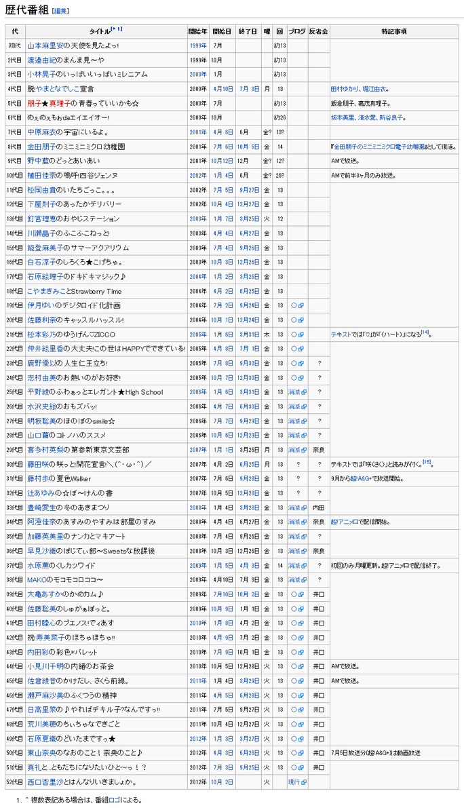The width and height of the screenshot is (464, 808).
Task: Open the 藤田咲 name link
Action: click(39, 464)
